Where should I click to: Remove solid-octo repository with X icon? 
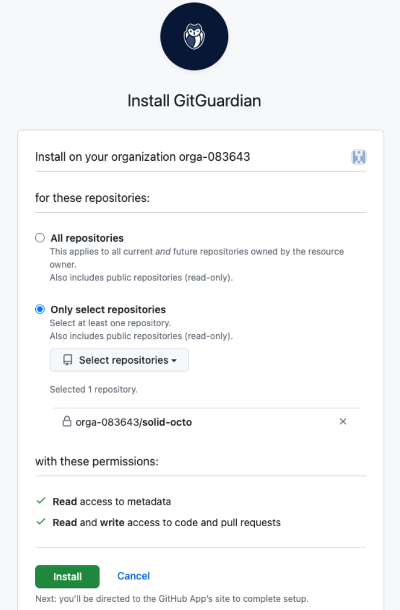(343, 422)
